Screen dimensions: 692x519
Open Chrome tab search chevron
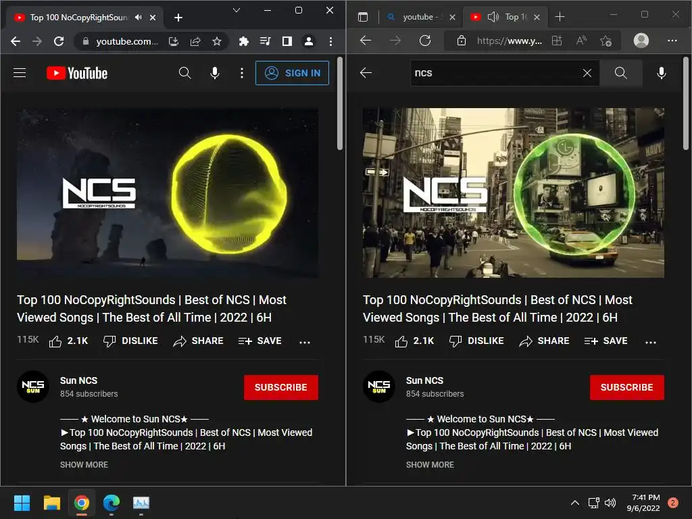coord(237,10)
